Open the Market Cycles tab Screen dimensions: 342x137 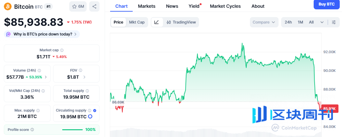[225, 6]
